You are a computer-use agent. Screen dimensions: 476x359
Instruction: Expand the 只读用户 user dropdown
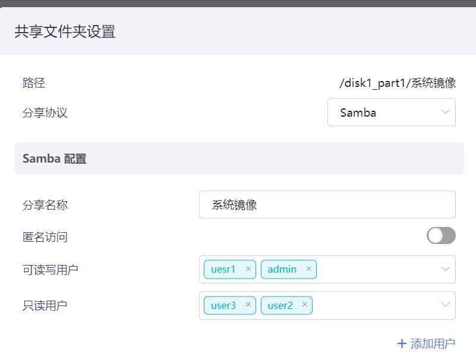point(445,305)
